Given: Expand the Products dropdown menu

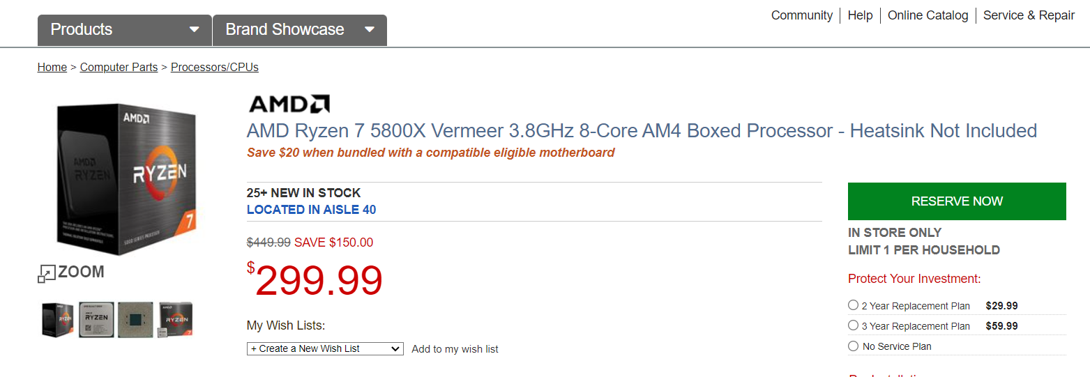Looking at the screenshot, I should [x=124, y=30].
